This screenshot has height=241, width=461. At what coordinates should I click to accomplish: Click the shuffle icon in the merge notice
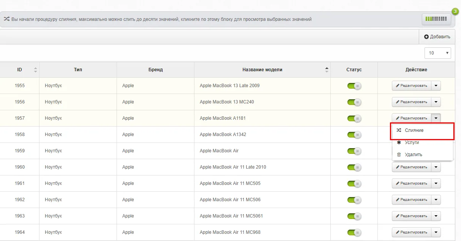pyautogui.click(x=6, y=19)
